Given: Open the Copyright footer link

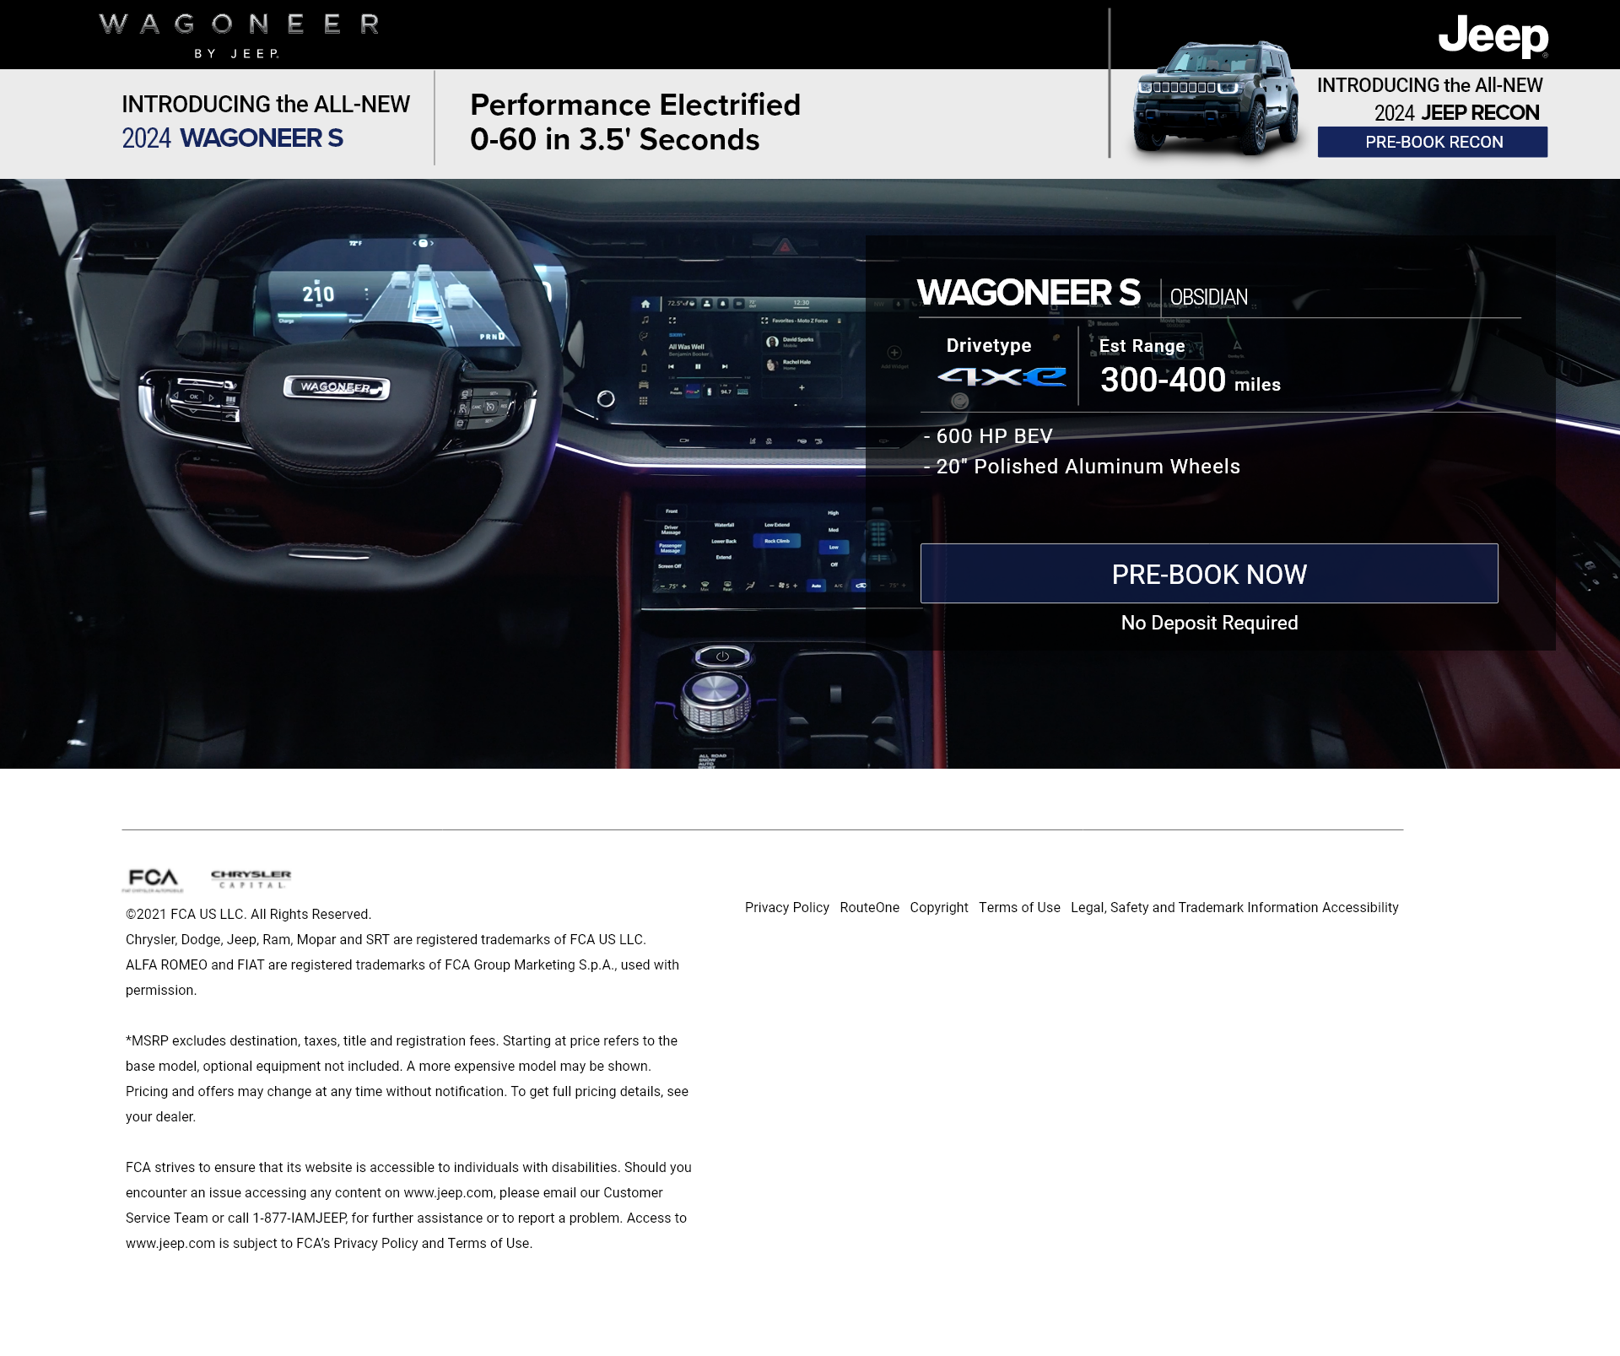Looking at the screenshot, I should pos(938,907).
